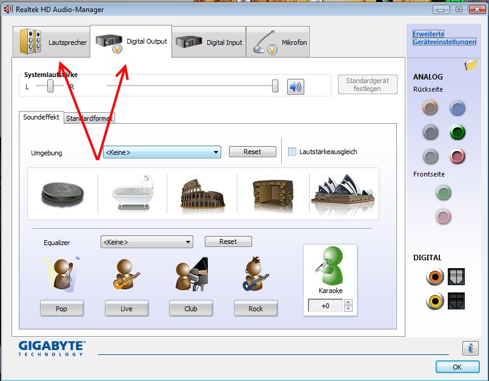Click the Live guitarist equalizer icon
Viewport: 489px width, 381px height.
(126, 274)
